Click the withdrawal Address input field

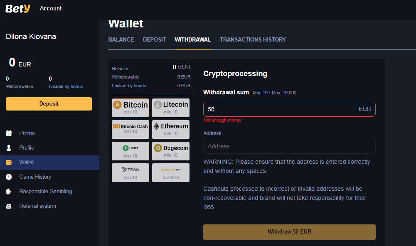(x=289, y=146)
